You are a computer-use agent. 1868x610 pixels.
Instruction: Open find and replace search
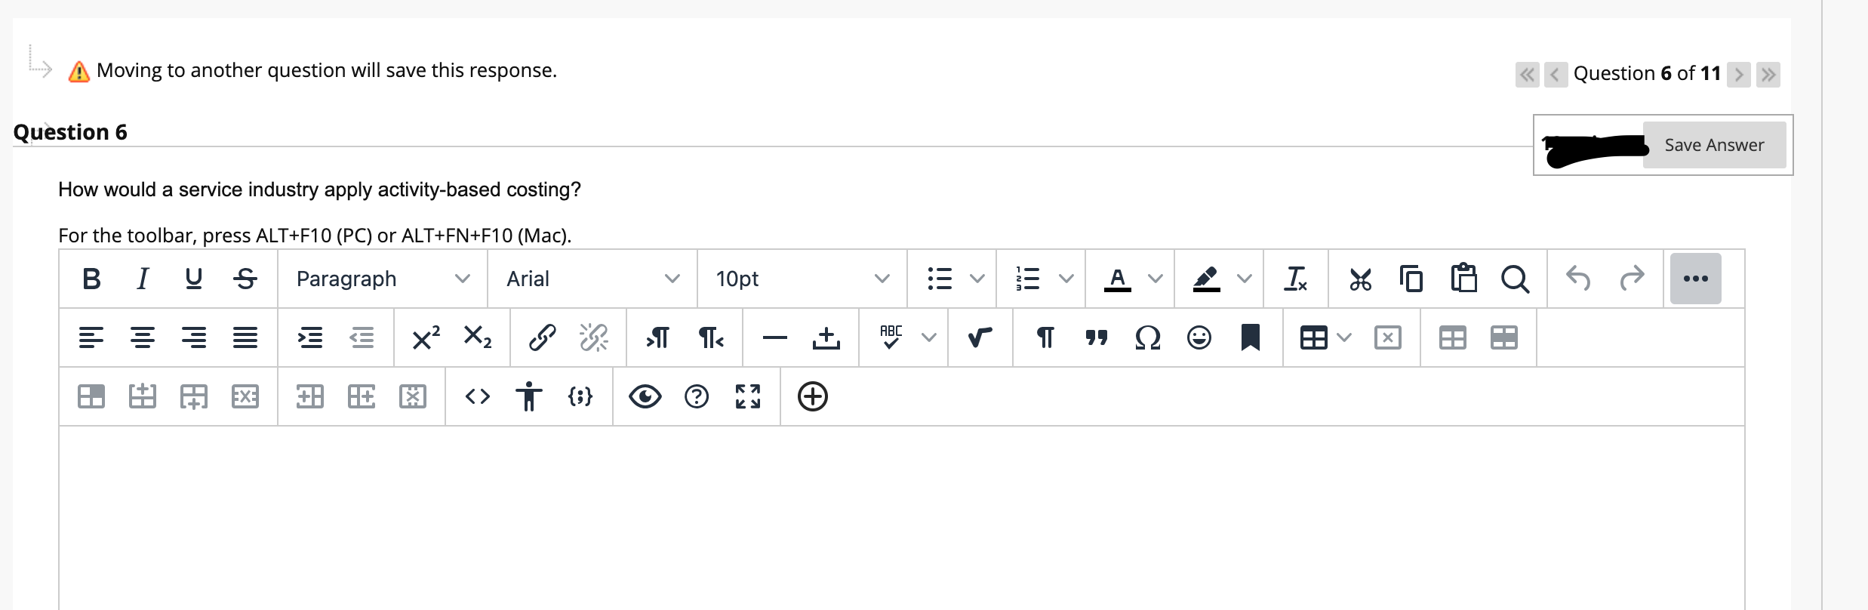coord(1515,279)
